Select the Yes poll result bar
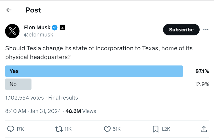 (94, 71)
